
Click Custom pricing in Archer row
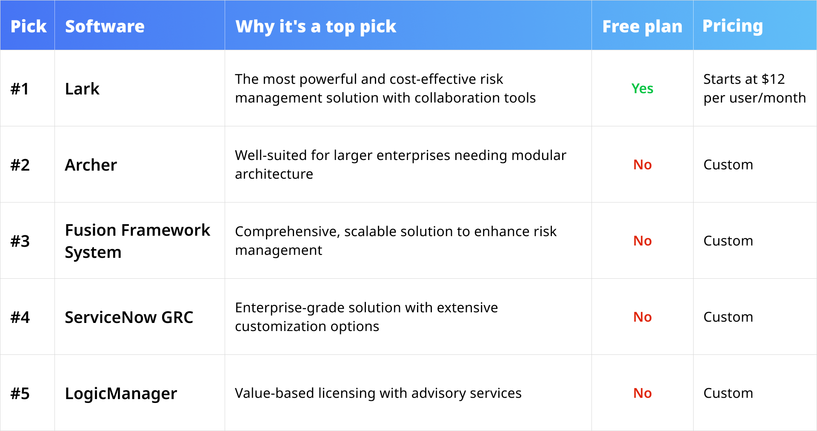[728, 165]
